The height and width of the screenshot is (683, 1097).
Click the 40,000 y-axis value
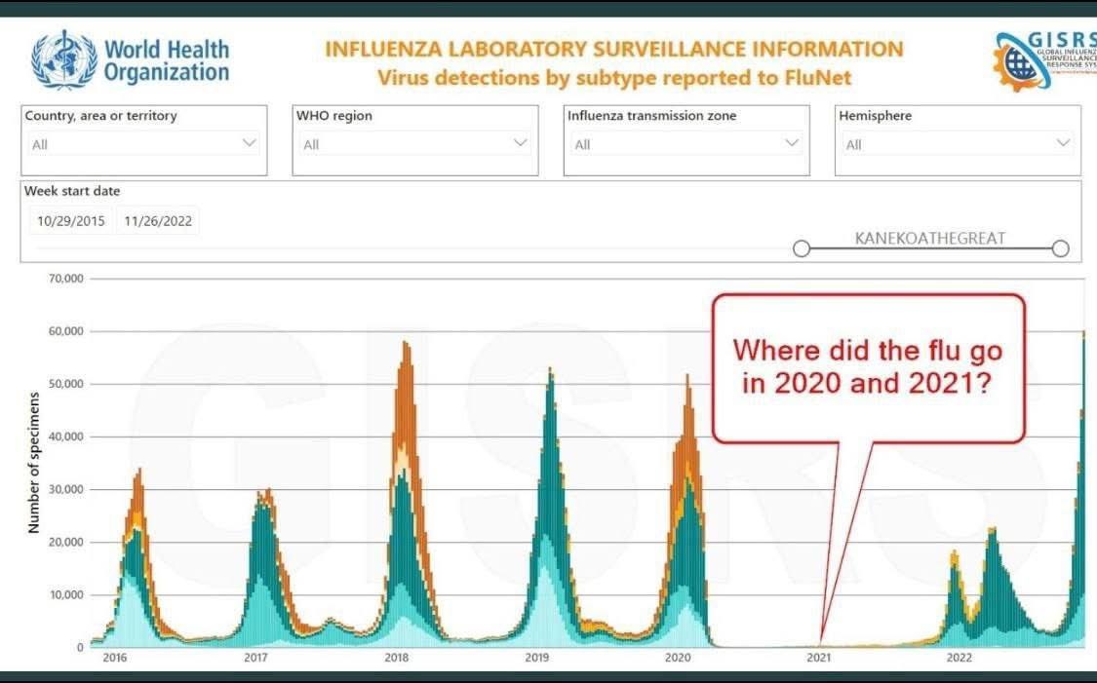pos(65,436)
